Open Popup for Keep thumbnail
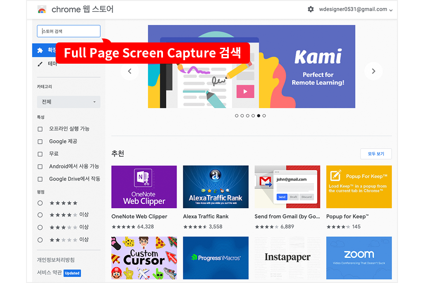Screen dimensions: 424x283 coord(359,187)
